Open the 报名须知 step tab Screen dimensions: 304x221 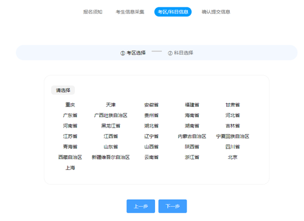pyautogui.click(x=92, y=12)
